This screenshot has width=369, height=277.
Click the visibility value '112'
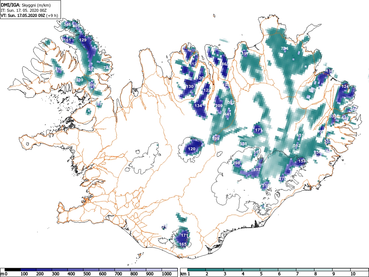pos(193,64)
